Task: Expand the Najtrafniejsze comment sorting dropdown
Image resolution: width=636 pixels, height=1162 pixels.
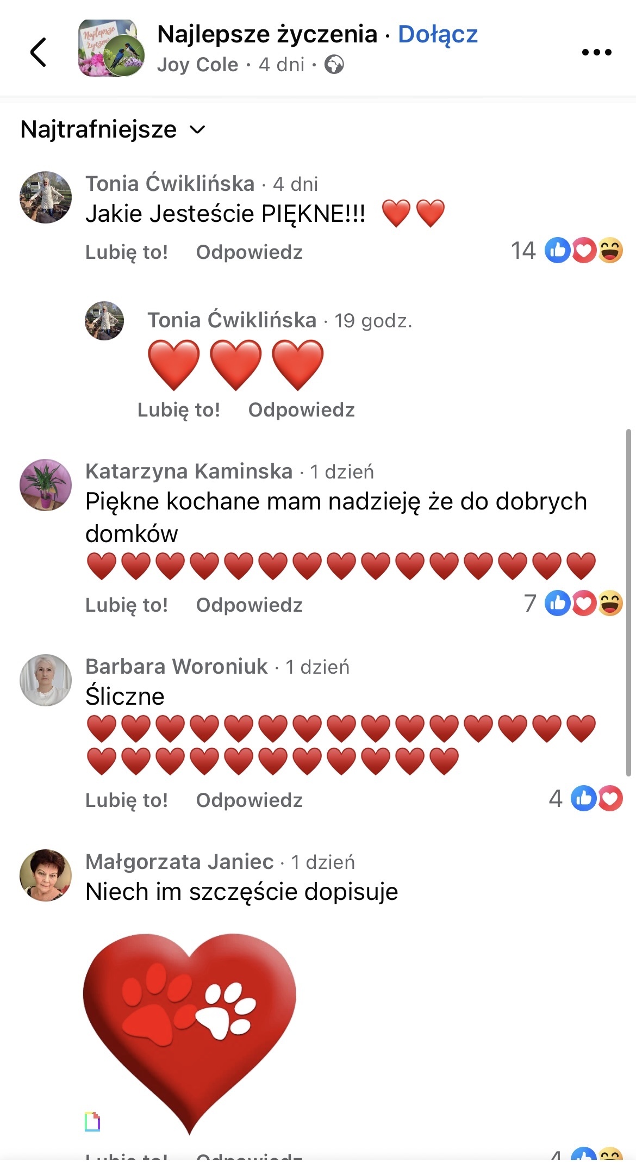Action: click(113, 129)
